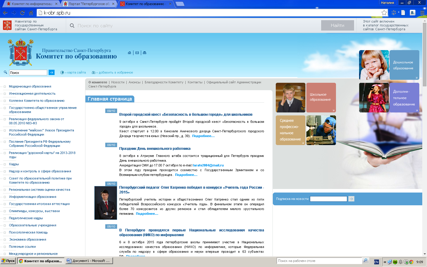Open the Психологическая помощь sidebar link
427x267 pixels.
click(28, 232)
